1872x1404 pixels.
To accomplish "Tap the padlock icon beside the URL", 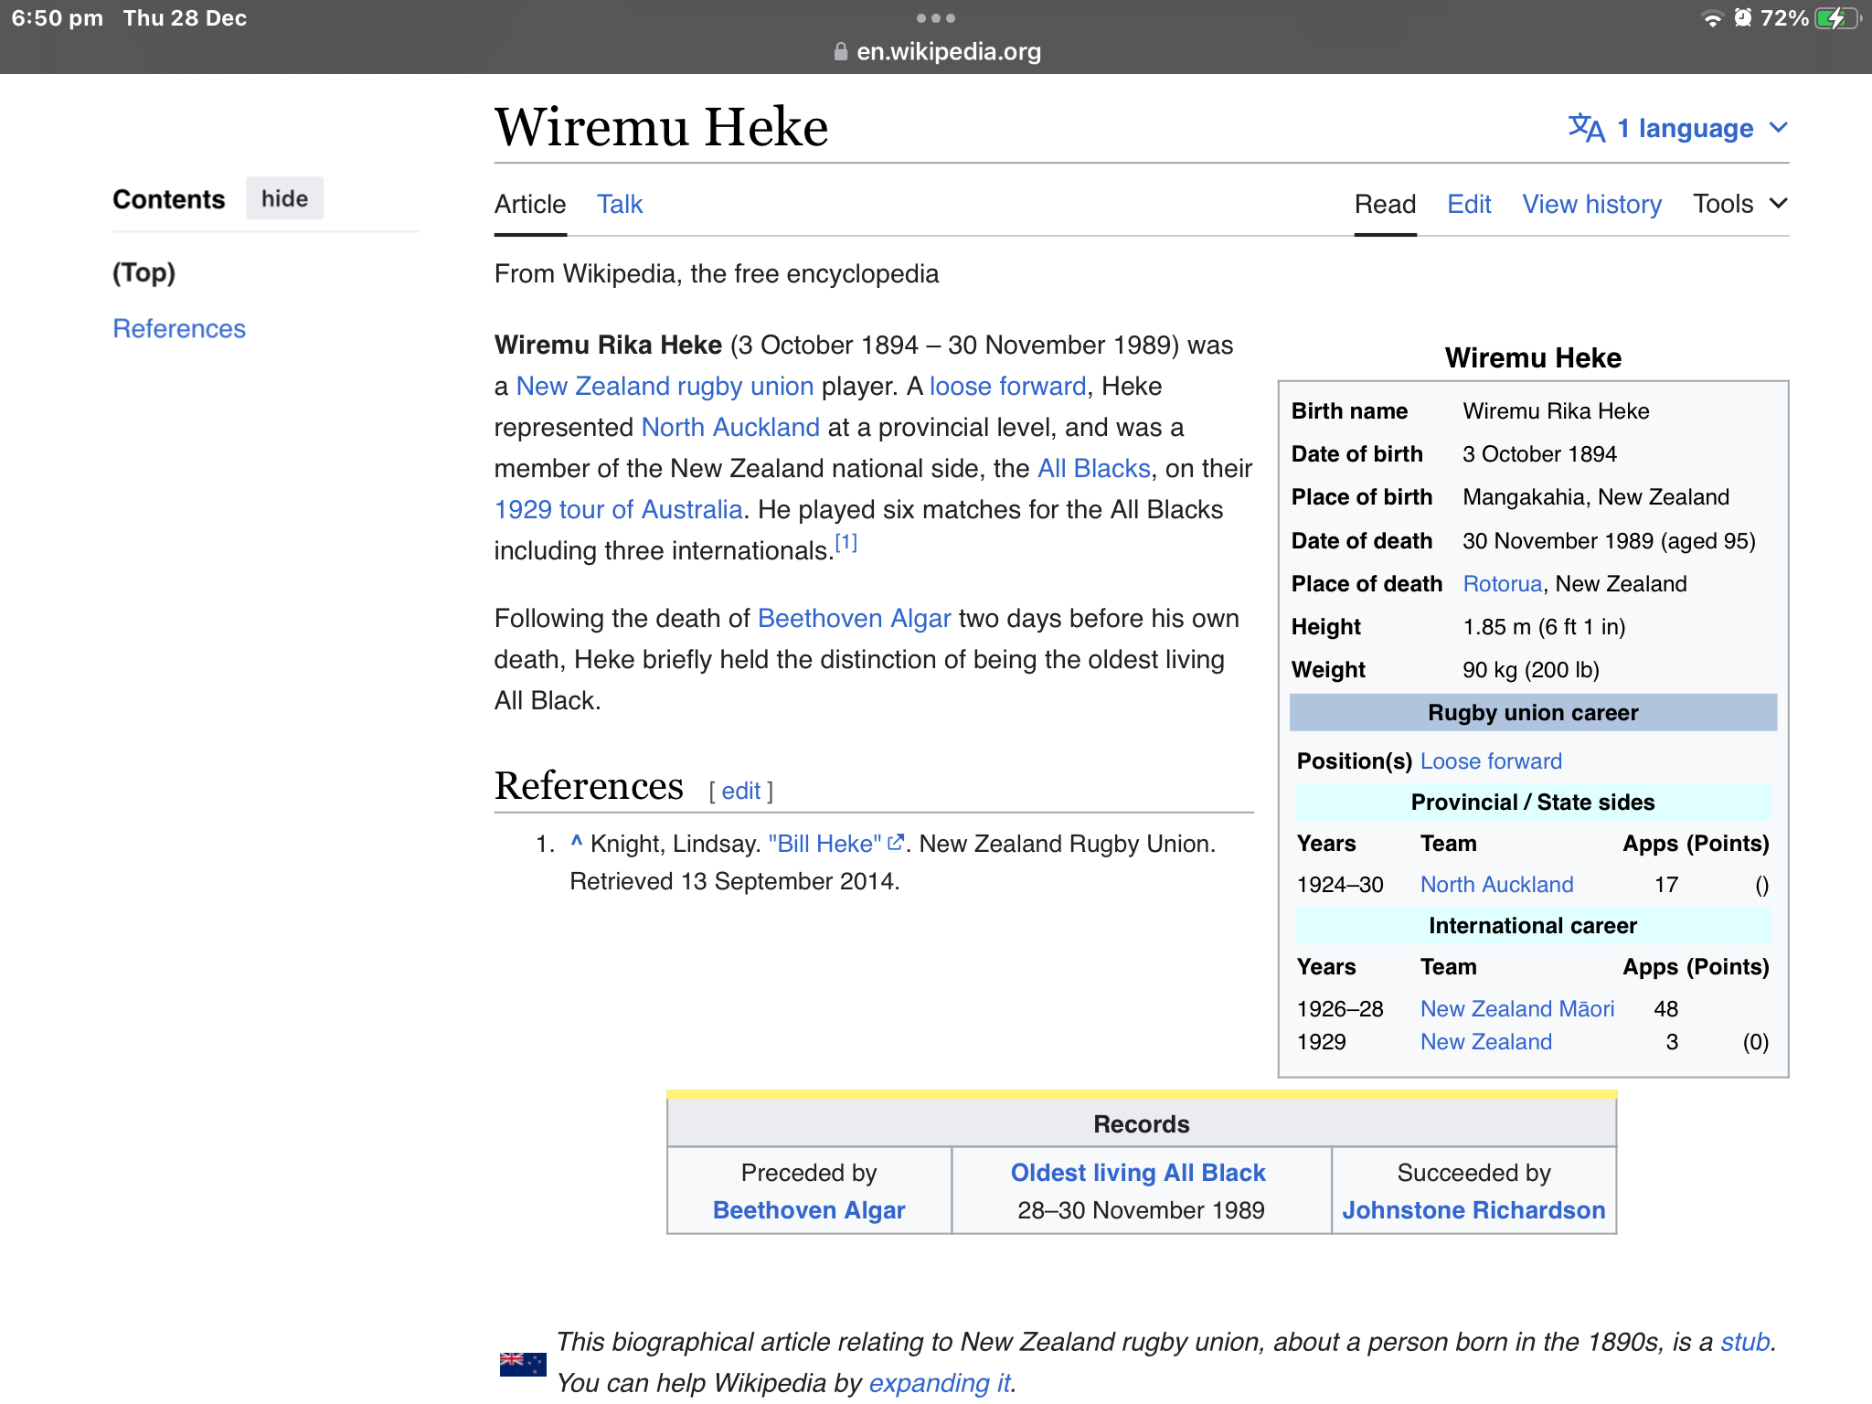I will click(x=840, y=52).
